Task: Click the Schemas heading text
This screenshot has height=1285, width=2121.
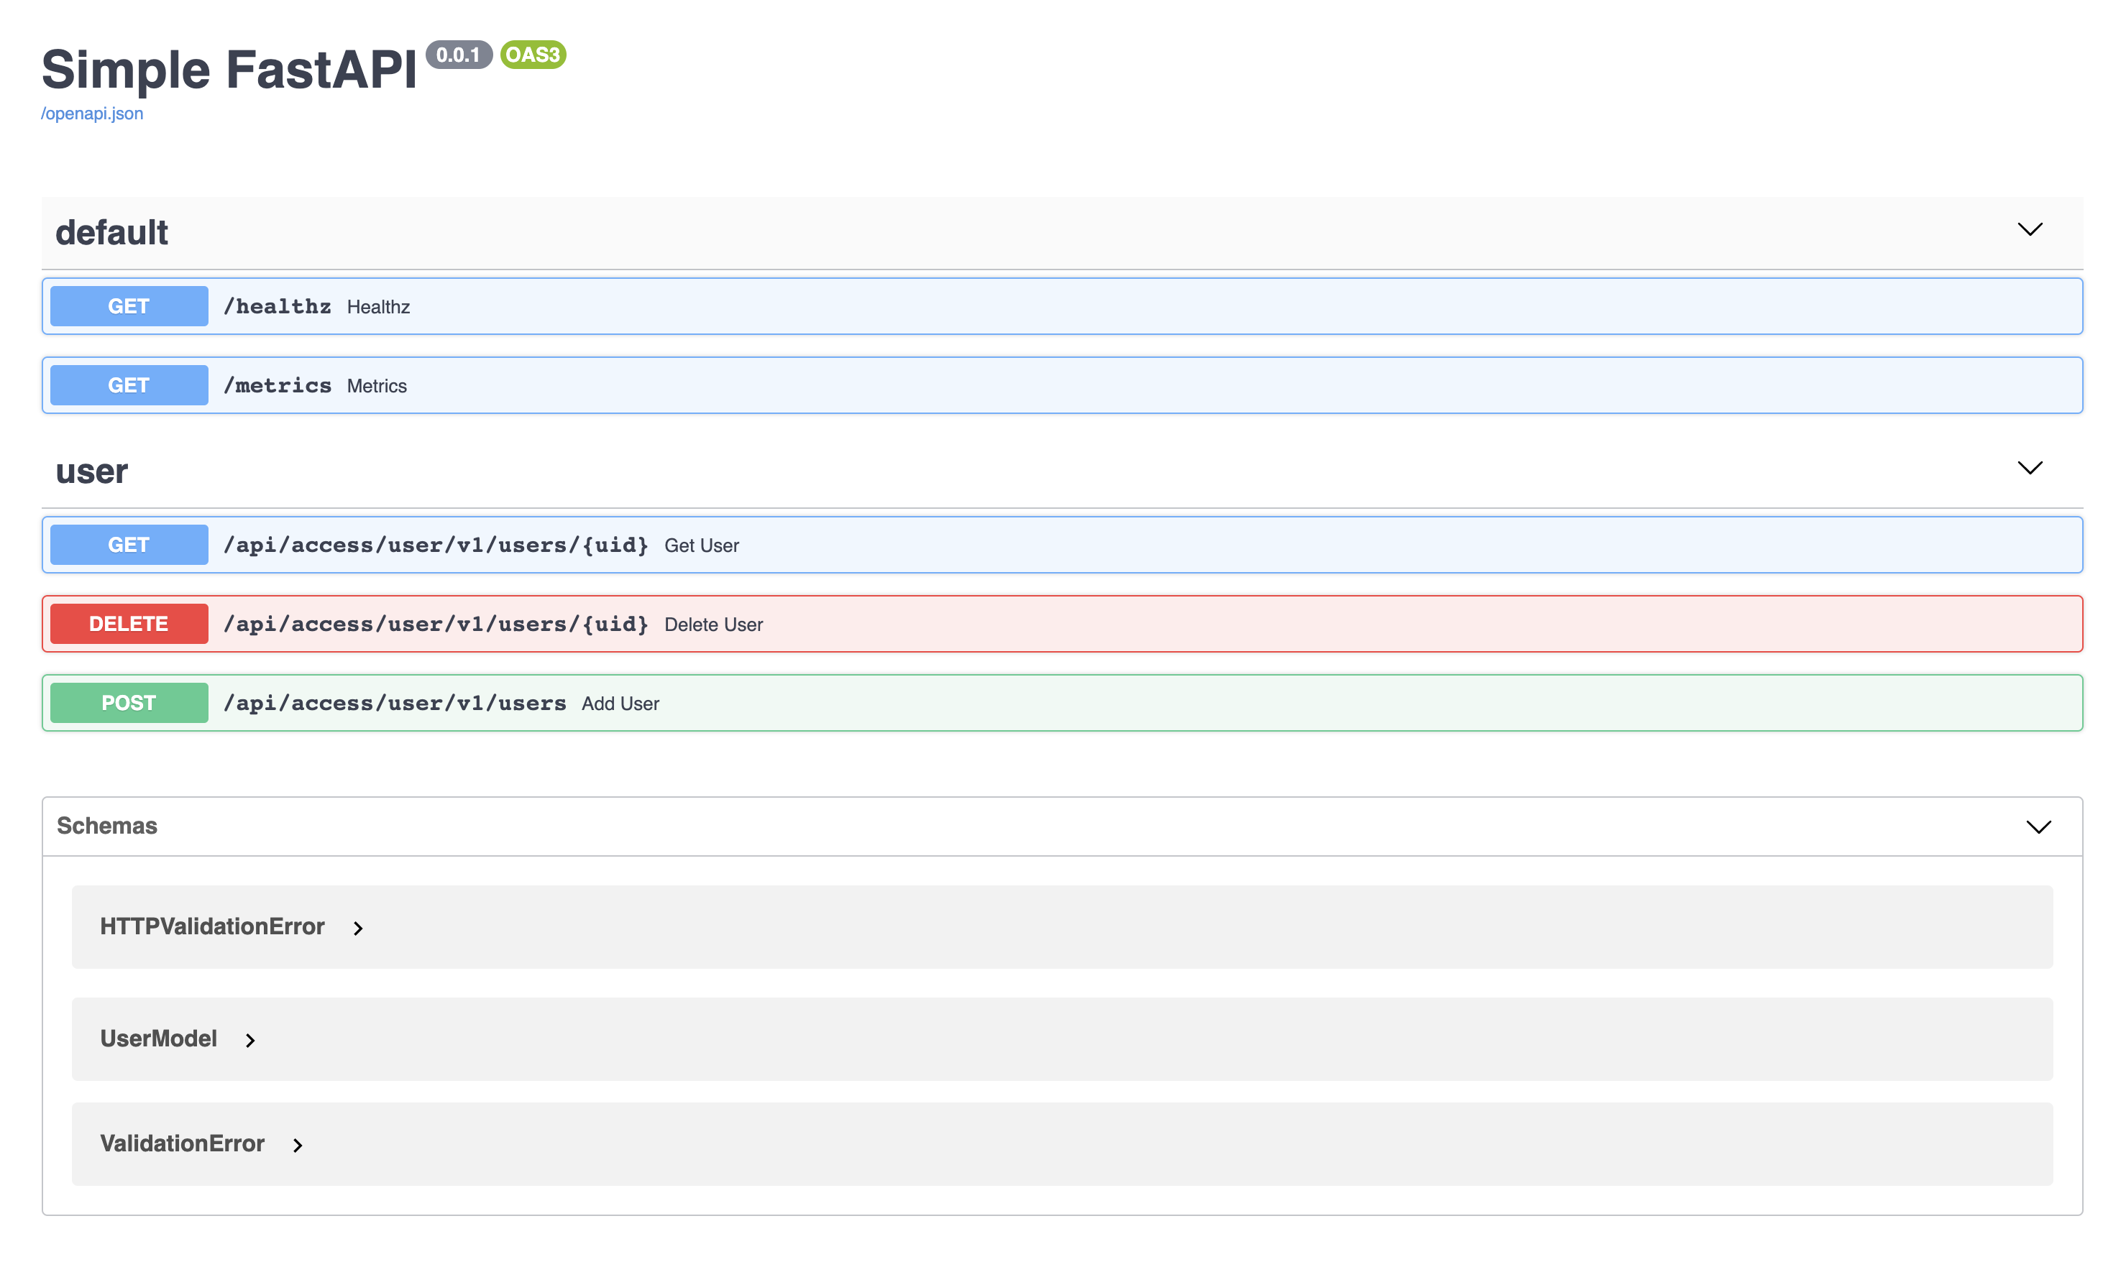Action: click(106, 826)
